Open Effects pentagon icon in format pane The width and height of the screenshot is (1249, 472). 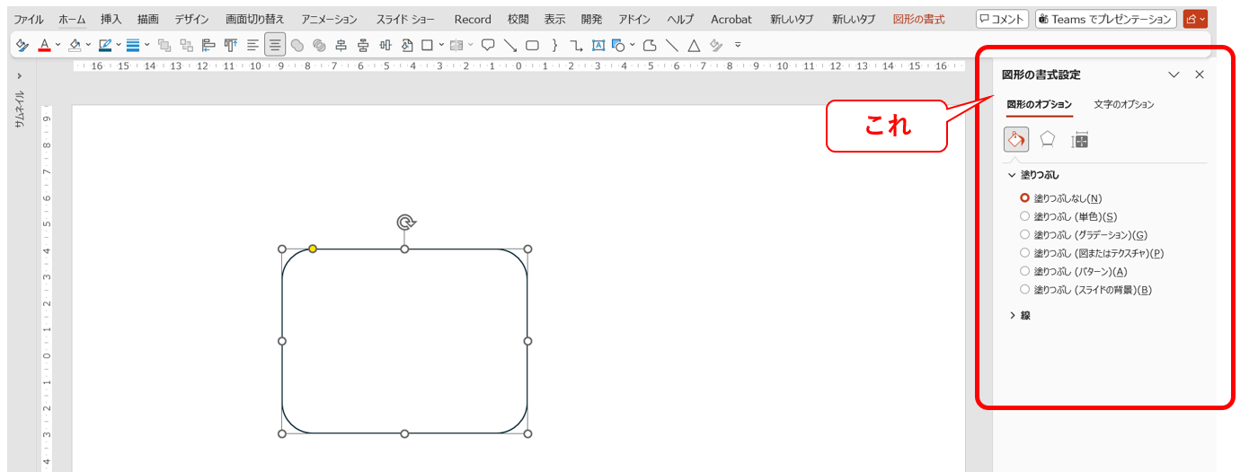[x=1047, y=139]
